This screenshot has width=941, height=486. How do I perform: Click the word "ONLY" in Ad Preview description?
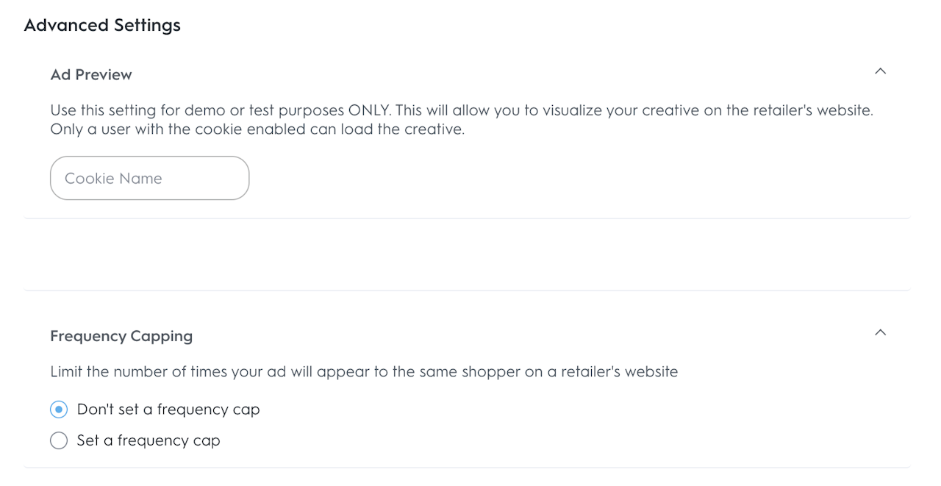point(368,111)
